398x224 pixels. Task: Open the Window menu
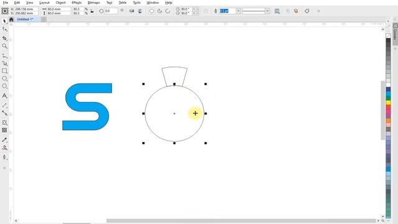tap(152, 2)
